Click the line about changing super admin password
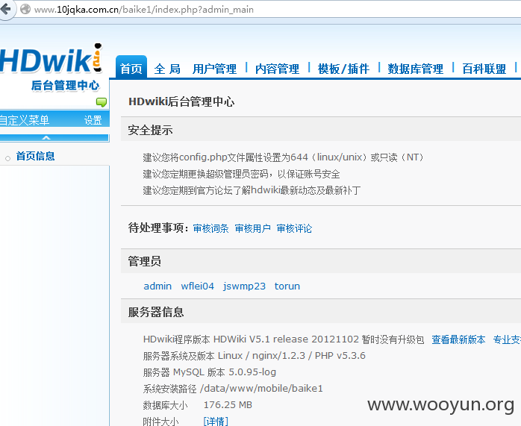This screenshot has height=426, width=521. coord(241,174)
